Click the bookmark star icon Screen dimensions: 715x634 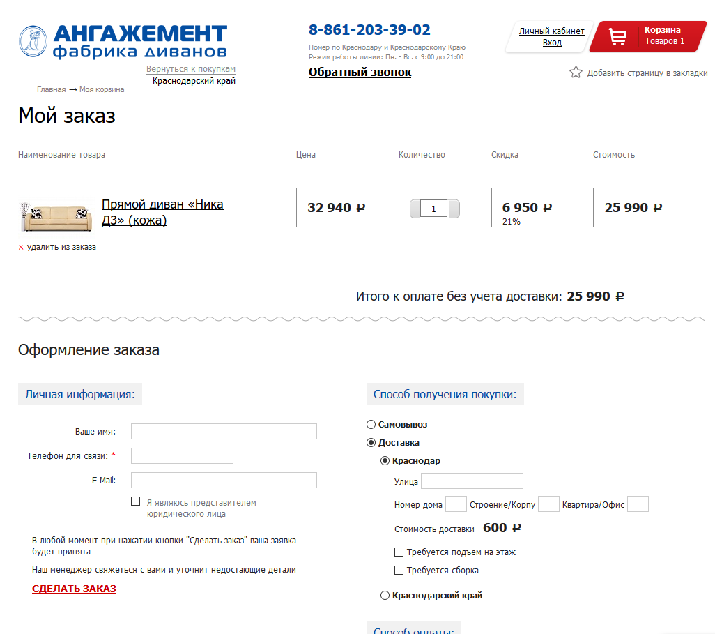click(576, 72)
